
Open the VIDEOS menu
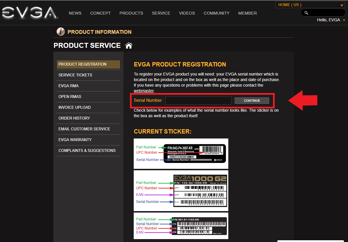(x=187, y=13)
